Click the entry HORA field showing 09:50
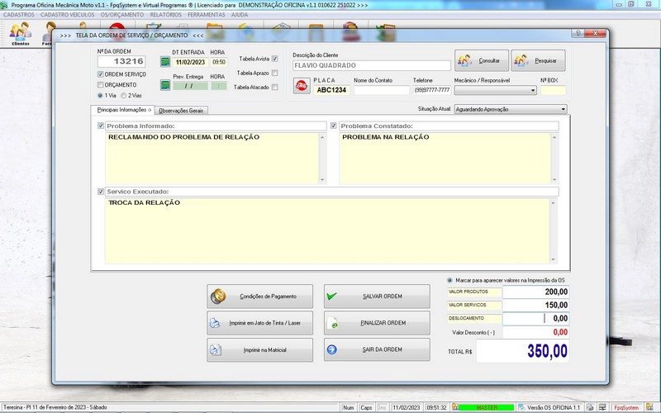 [x=219, y=62]
